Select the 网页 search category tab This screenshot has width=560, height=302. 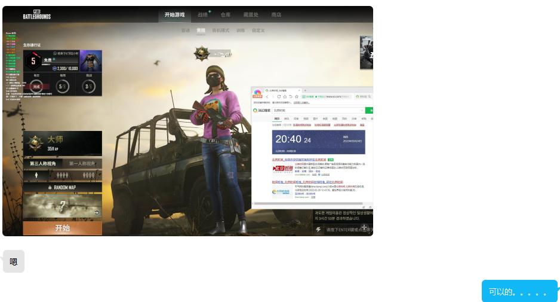(277, 118)
